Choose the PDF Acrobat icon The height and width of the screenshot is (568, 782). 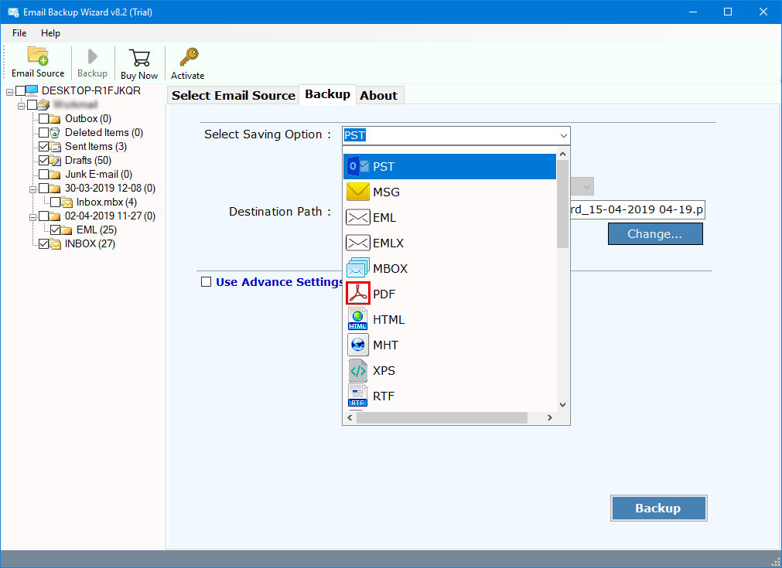tap(357, 294)
